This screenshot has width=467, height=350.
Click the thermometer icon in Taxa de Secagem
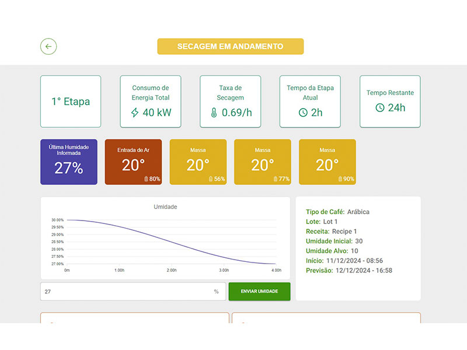(214, 113)
